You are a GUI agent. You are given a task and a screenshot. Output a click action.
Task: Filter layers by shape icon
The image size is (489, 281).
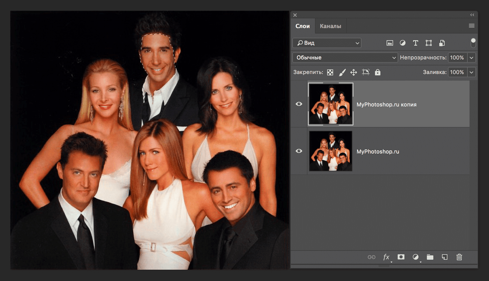[x=428, y=43]
